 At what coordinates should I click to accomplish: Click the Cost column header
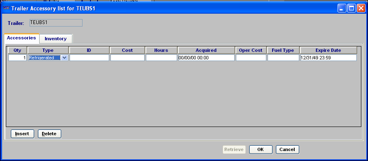click(128, 51)
